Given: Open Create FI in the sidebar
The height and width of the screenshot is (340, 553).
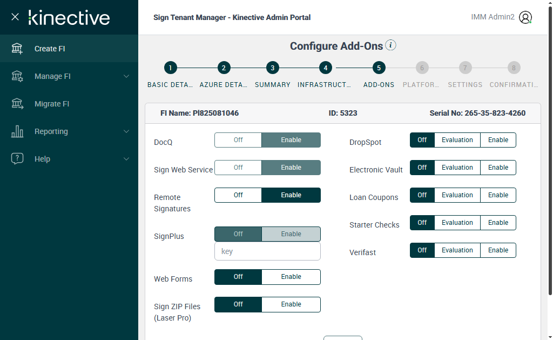Looking at the screenshot, I should coord(69,48).
